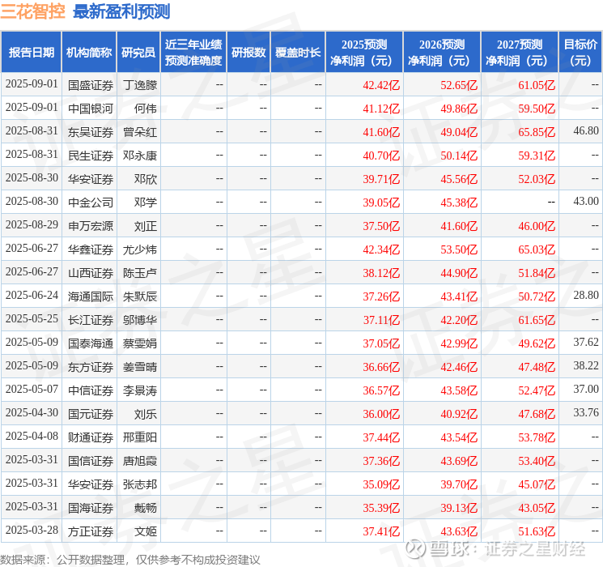Click the 2025 forecast value 39.05亿
The height and width of the screenshot is (567, 603).
pos(381,202)
